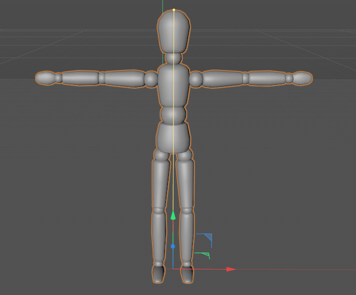Select the shoulder joint on the viewport's right side
Screen dimensions: 356x295
click(x=196, y=79)
